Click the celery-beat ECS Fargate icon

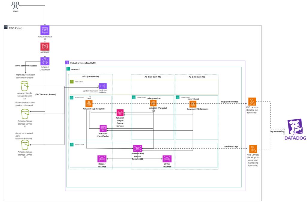pyautogui.click(x=193, y=104)
